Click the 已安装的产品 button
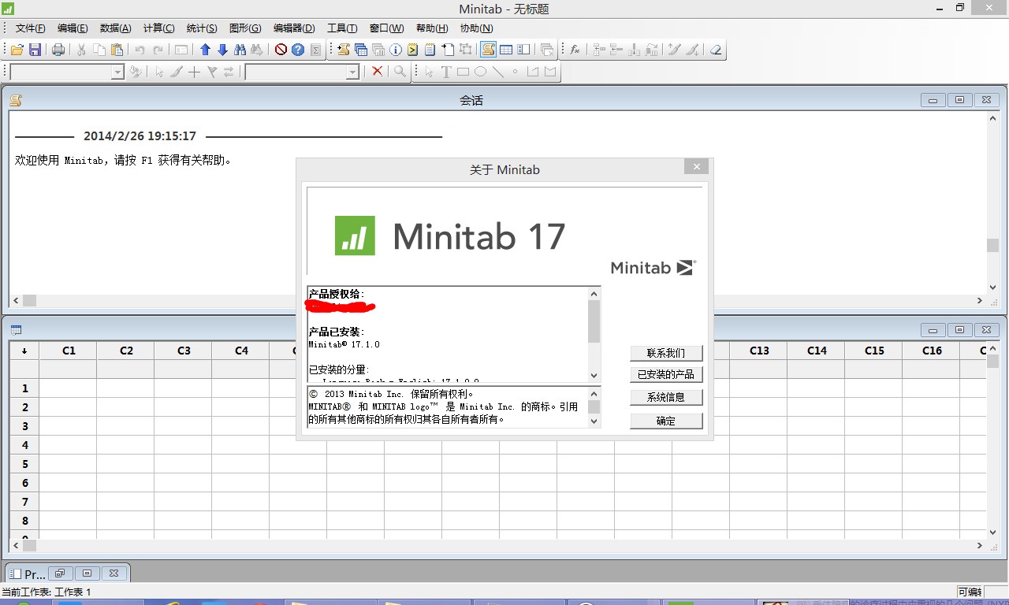 click(x=666, y=375)
